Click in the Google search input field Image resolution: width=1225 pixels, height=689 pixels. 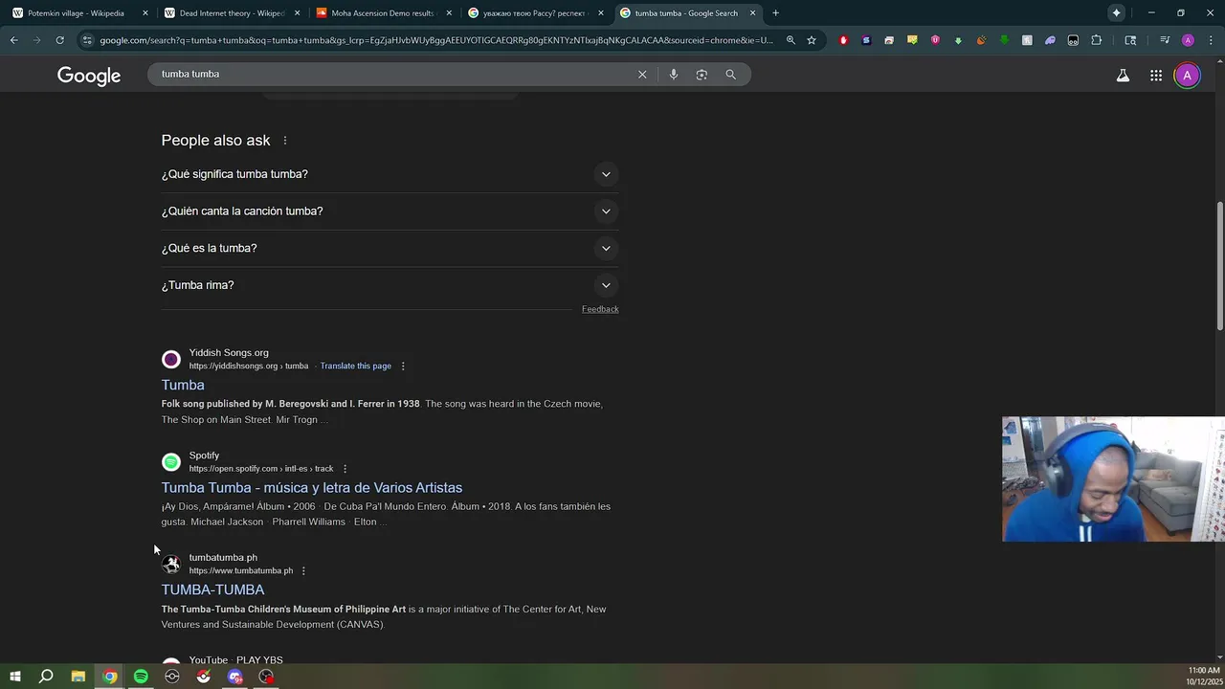coord(392,75)
